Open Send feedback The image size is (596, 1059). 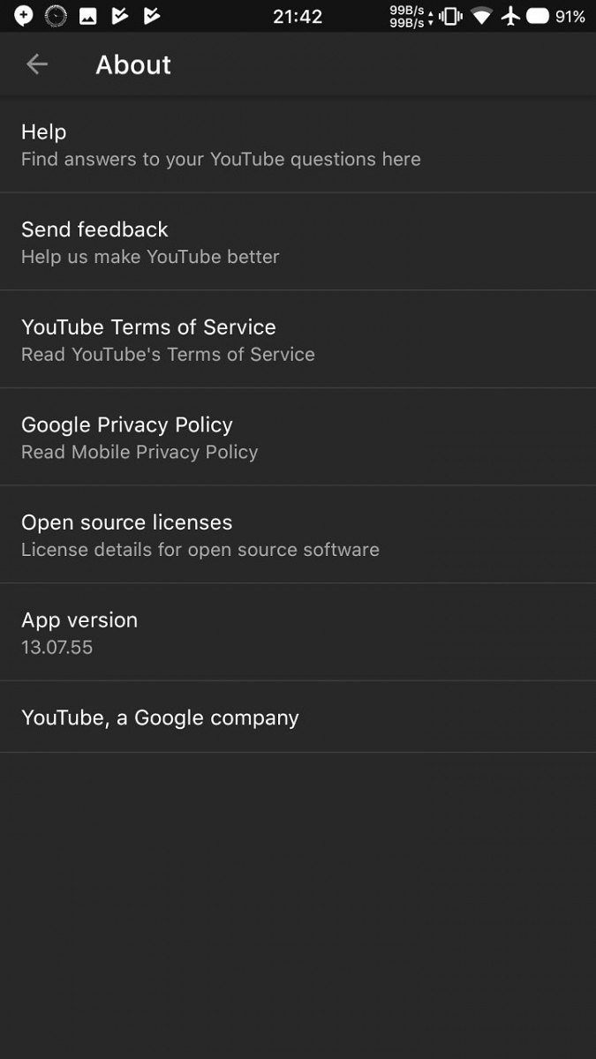[x=298, y=243]
